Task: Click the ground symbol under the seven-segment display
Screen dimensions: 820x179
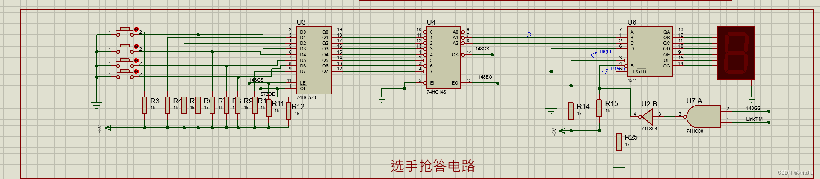Action: [751, 100]
